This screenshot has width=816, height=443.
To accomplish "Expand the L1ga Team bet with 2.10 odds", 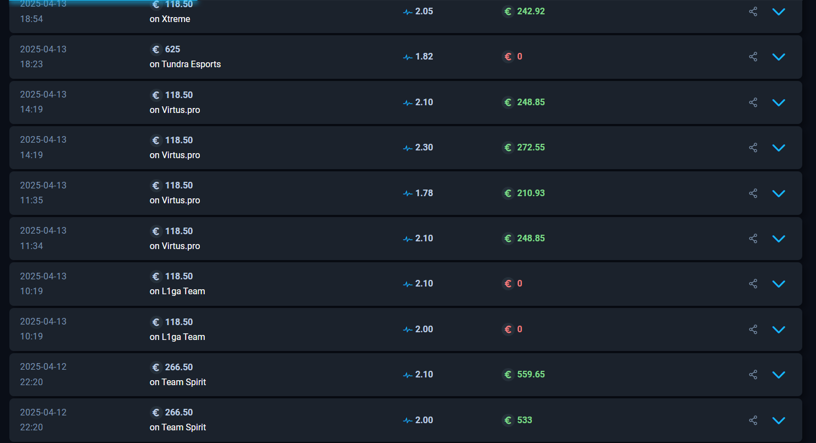I will (x=779, y=284).
